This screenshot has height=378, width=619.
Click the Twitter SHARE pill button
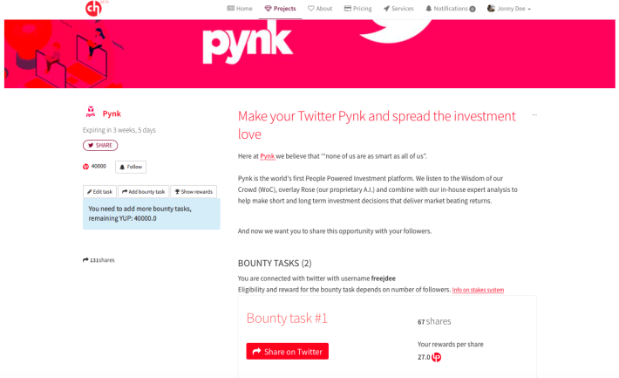pyautogui.click(x=100, y=145)
